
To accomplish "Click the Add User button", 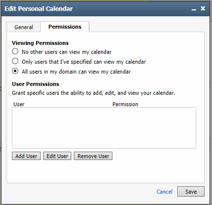I will 26,156.
